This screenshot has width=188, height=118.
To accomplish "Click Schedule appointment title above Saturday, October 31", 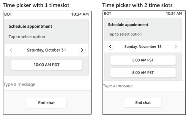I will (x=30, y=26).
